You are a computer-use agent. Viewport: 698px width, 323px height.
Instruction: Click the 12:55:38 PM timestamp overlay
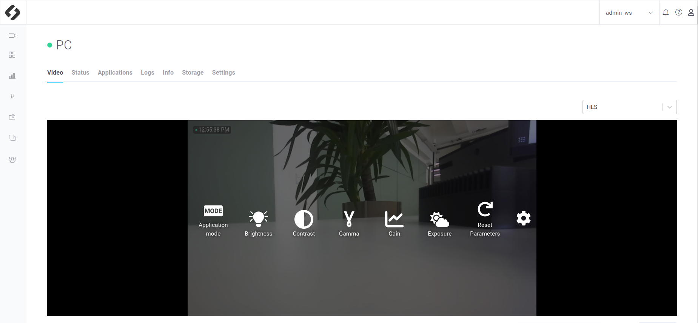[x=212, y=130]
